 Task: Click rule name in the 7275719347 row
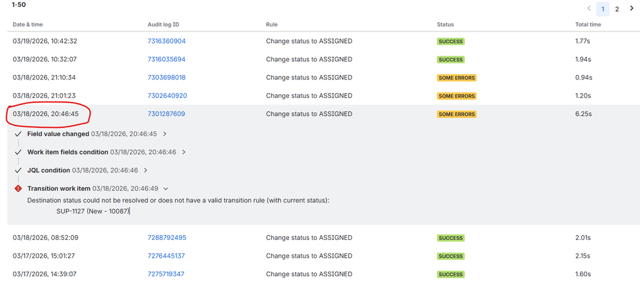[x=309, y=274]
